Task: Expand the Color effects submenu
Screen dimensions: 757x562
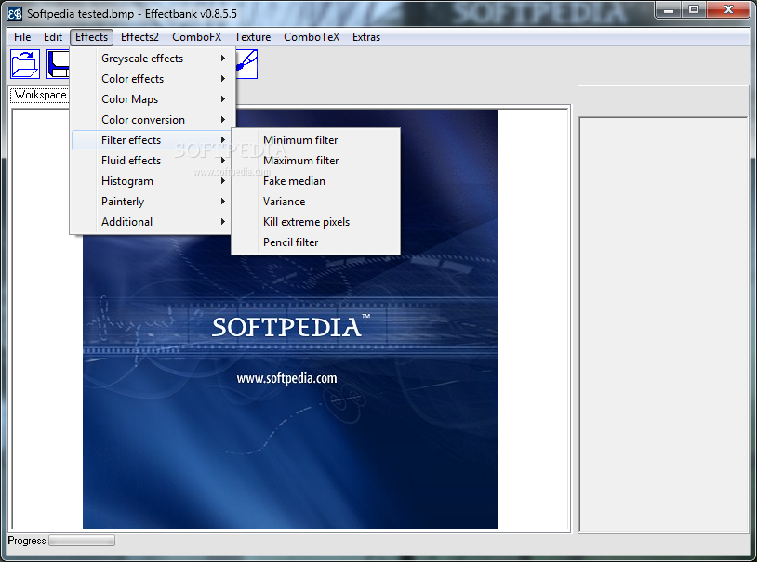Action: click(x=153, y=79)
